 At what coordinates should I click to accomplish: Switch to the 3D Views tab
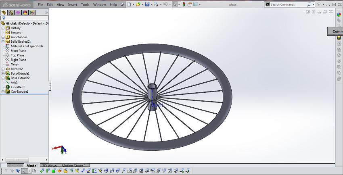49,166
